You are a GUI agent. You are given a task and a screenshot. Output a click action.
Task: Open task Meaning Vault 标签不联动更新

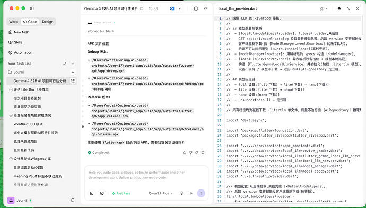point(38,176)
